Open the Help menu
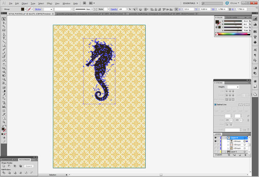The height and width of the screenshot is (177, 259). 75,3
